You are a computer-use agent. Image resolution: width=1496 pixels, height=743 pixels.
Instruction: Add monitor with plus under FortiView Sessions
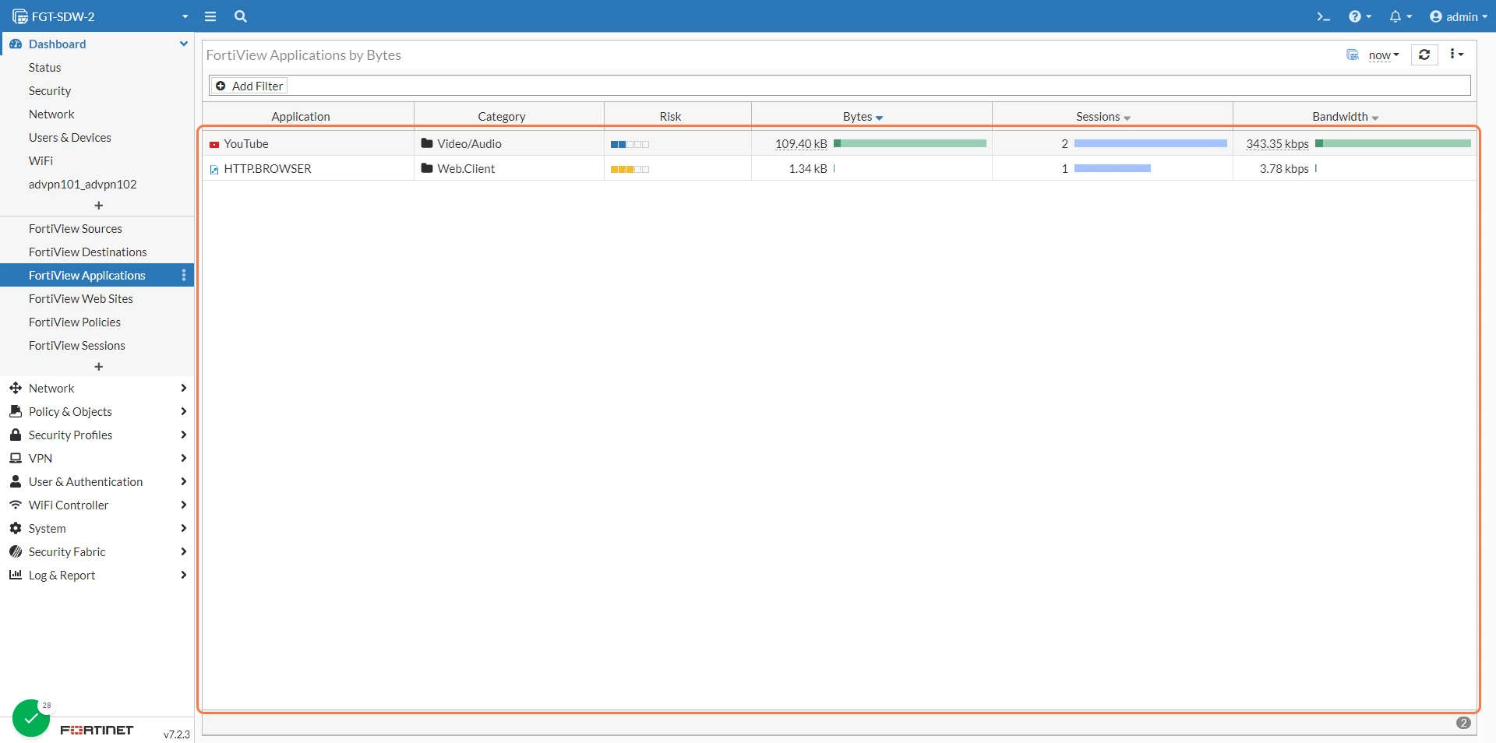[x=98, y=367]
